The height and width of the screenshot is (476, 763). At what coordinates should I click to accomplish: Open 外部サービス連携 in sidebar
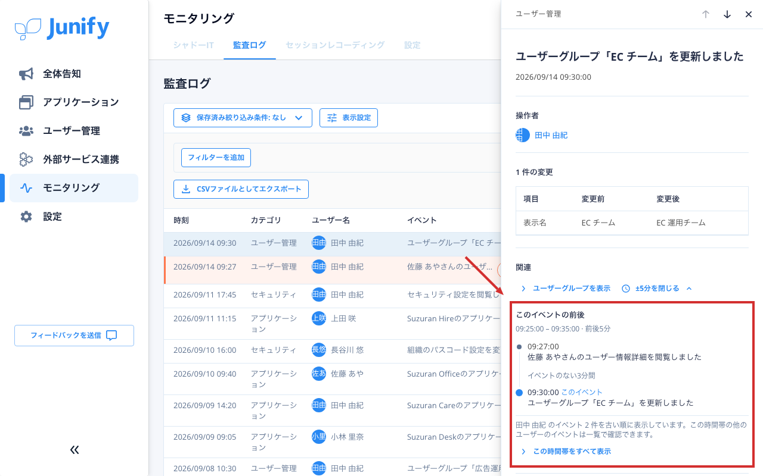coord(74,159)
